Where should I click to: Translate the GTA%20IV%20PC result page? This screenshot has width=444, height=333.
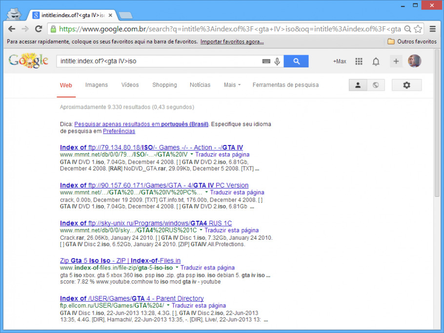[237, 192]
